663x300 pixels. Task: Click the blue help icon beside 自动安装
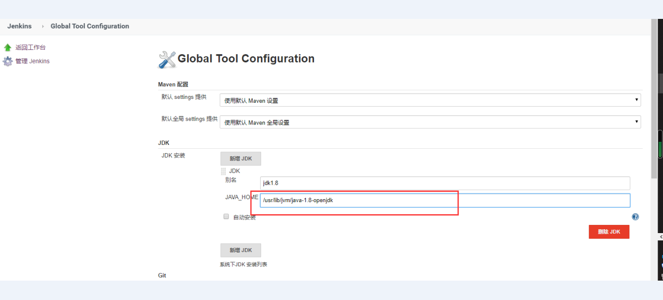pyautogui.click(x=635, y=217)
